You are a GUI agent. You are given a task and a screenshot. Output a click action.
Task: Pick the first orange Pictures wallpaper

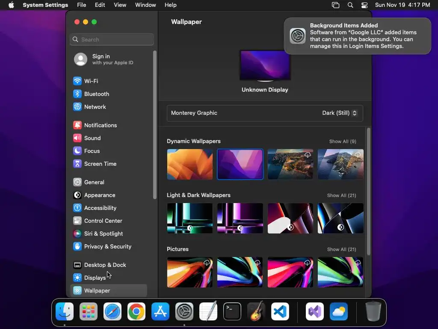click(x=189, y=272)
